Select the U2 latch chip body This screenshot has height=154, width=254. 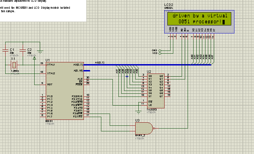(156, 91)
